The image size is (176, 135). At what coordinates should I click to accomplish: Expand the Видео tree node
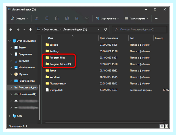(11, 48)
